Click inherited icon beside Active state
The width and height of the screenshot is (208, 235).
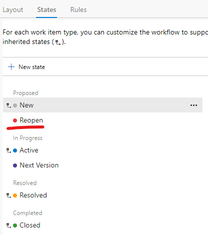[8, 150]
